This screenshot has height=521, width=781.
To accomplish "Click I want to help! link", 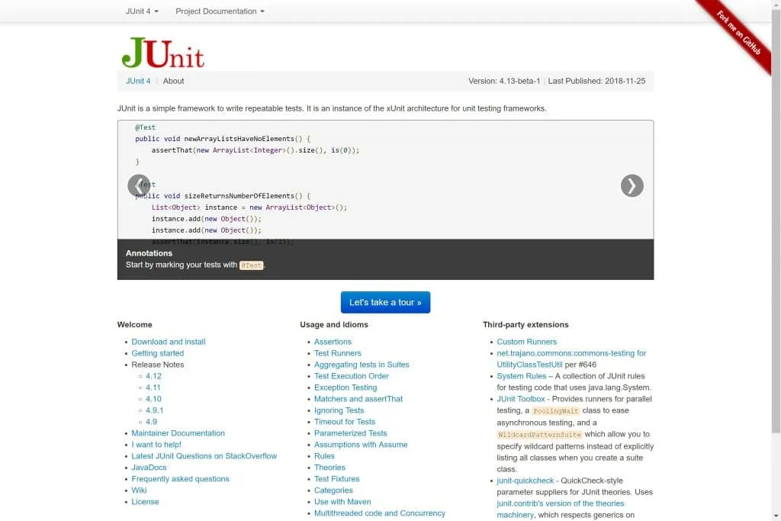I will (x=156, y=445).
